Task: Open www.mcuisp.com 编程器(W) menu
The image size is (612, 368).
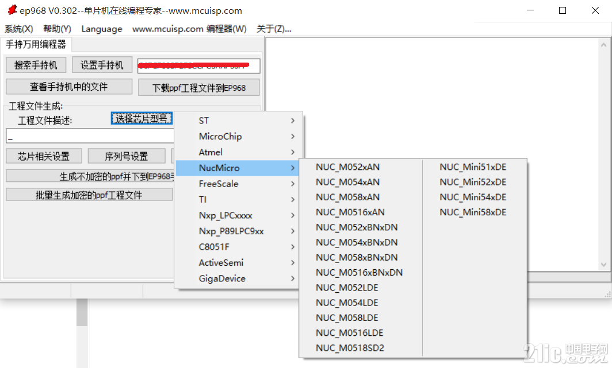Action: pos(189,29)
